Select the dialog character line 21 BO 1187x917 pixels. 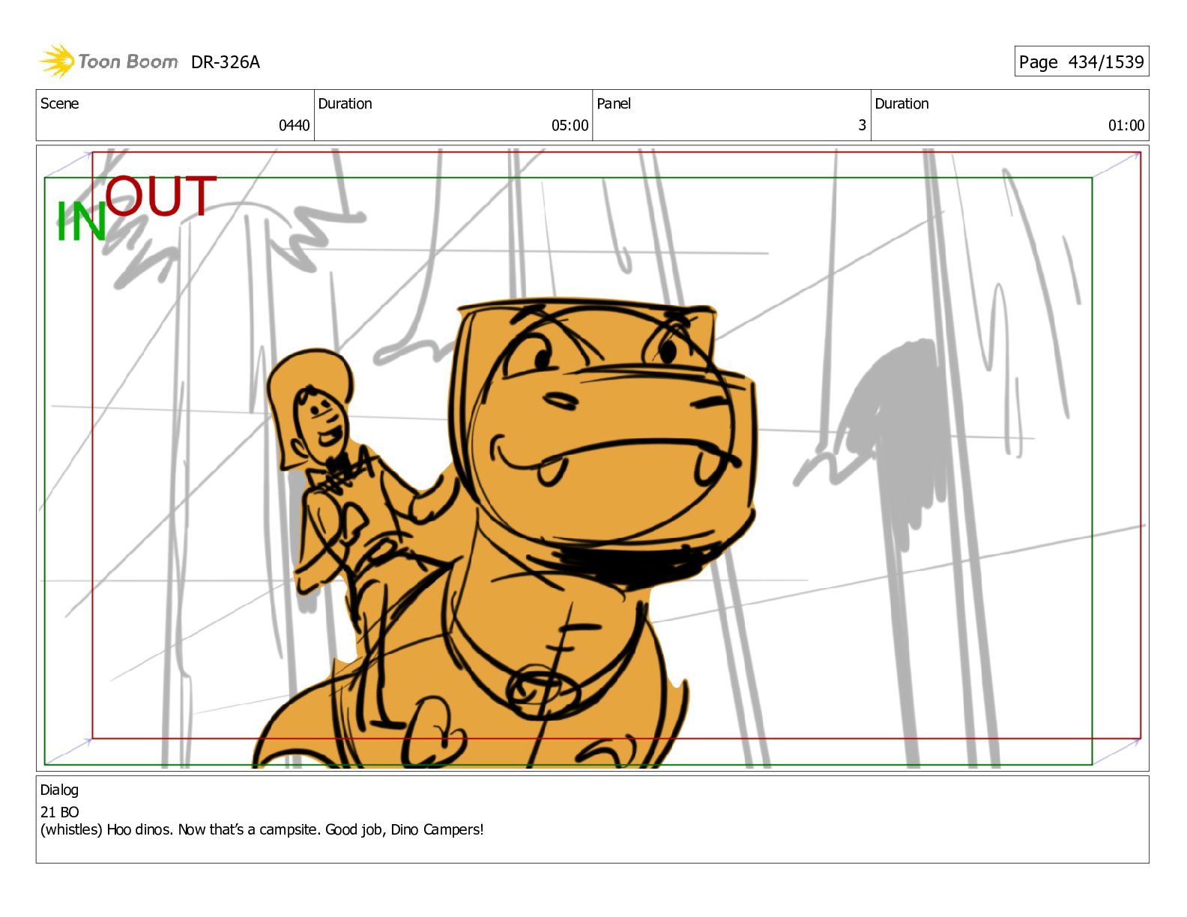click(59, 811)
